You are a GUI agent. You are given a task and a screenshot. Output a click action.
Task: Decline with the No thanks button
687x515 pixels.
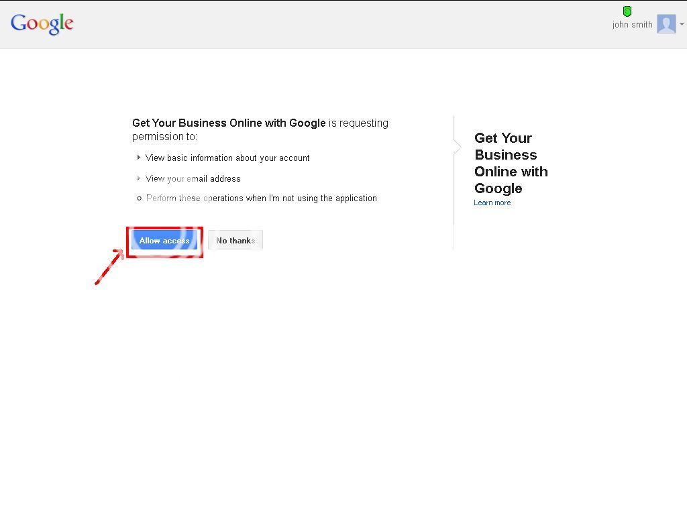[235, 240]
